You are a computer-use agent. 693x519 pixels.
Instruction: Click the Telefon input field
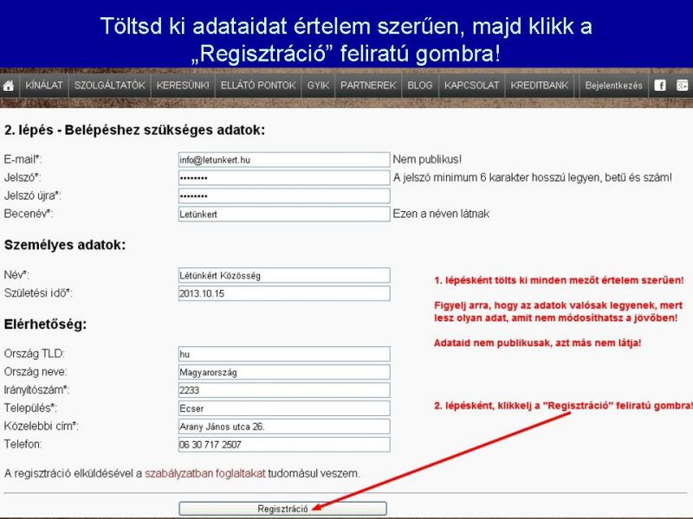284,445
